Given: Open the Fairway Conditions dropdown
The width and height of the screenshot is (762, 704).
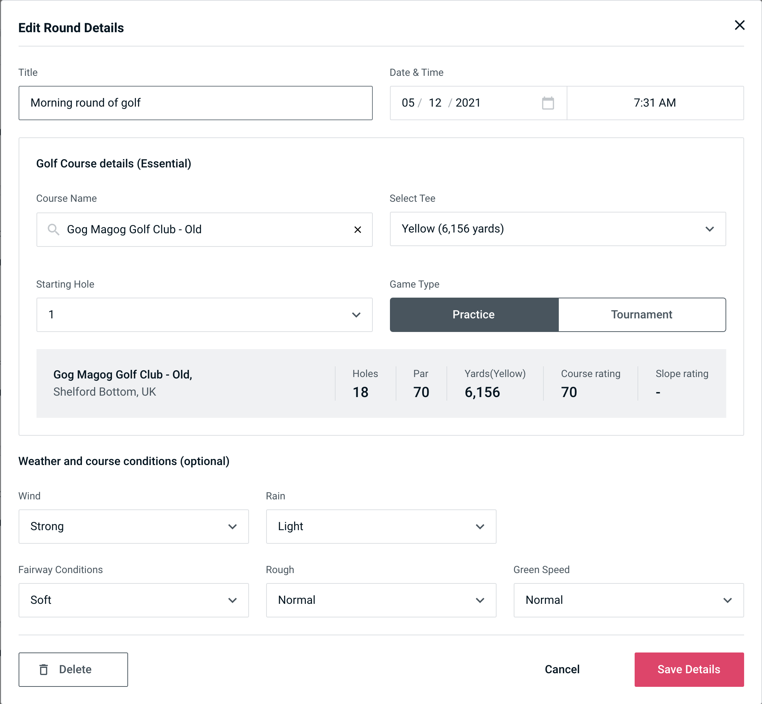Looking at the screenshot, I should coord(133,600).
